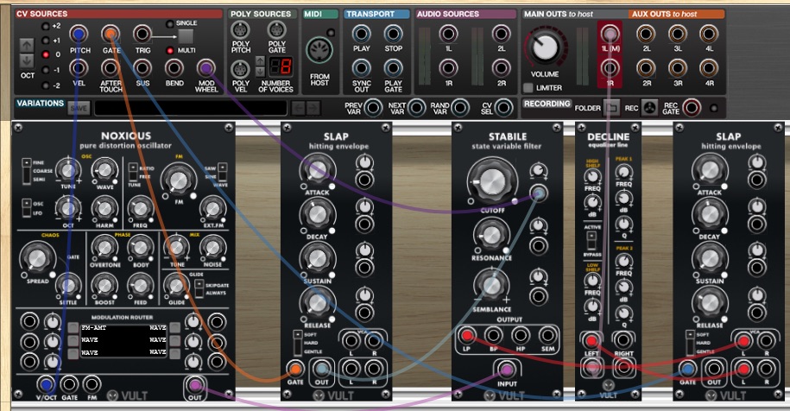Image resolution: width=790 pixels, height=411 pixels.
Task: Select octave -2 indicator
Action: pos(46,85)
